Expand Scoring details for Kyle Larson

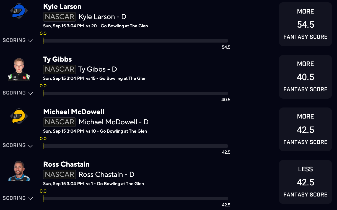click(x=18, y=40)
